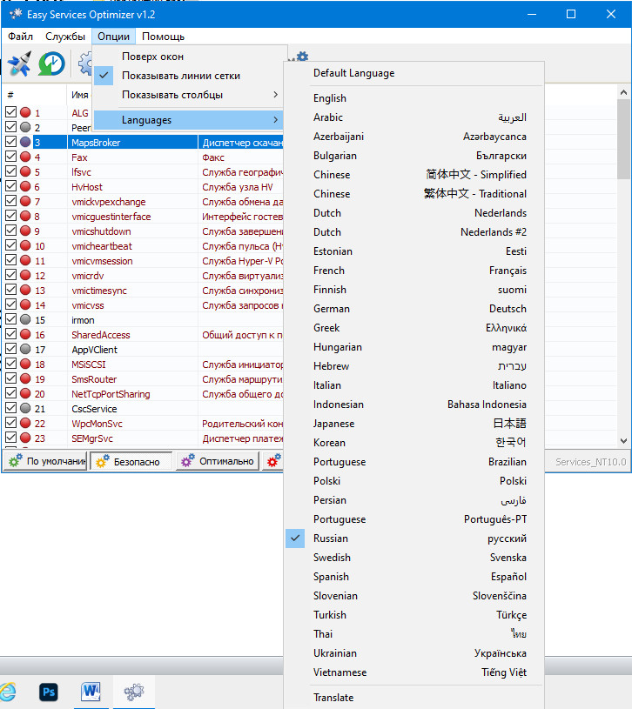Click the red status dot of Fax row
This screenshot has width=632, height=709.
tap(25, 157)
